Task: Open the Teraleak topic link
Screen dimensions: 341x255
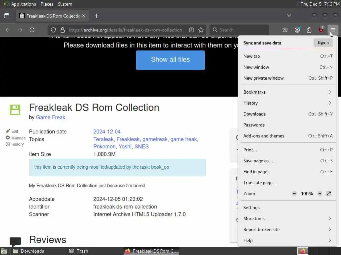Action: pos(103,139)
